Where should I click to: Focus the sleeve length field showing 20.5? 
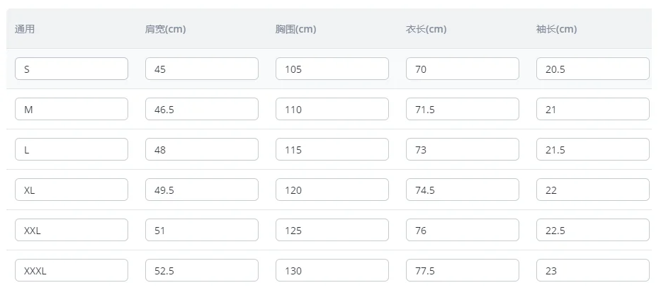coord(592,69)
